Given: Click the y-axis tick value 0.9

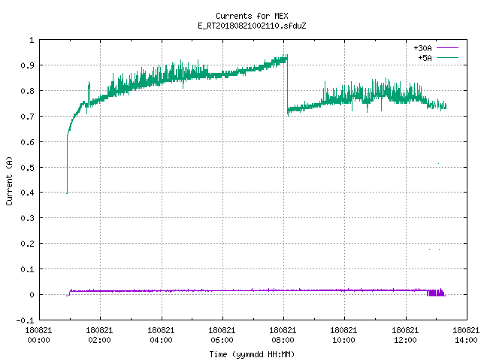Looking at the screenshot, I should click(27, 65).
